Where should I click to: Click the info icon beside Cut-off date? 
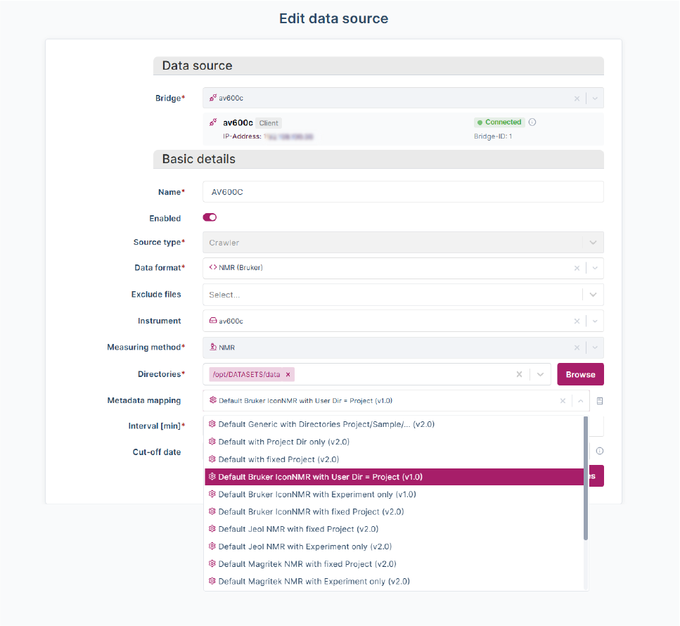pyautogui.click(x=600, y=451)
